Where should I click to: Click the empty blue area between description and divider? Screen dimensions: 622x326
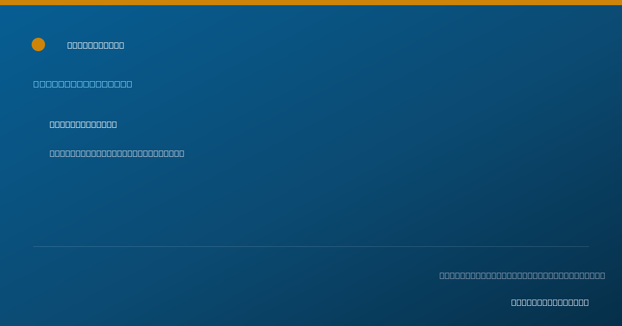coord(311,202)
